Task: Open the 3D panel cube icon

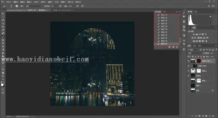Action: [184, 49]
